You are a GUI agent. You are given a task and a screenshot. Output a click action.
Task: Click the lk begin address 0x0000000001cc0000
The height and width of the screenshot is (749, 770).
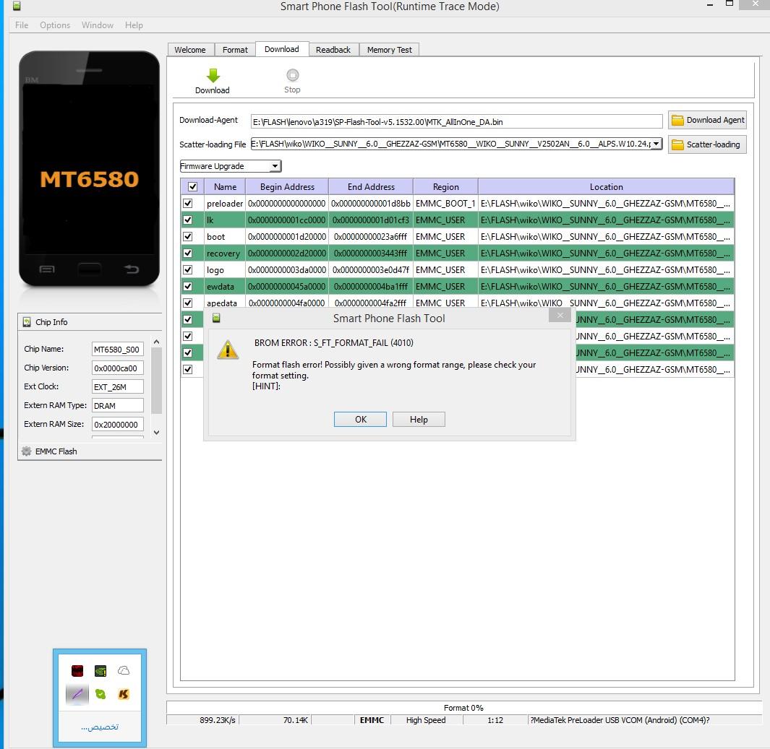pos(287,220)
